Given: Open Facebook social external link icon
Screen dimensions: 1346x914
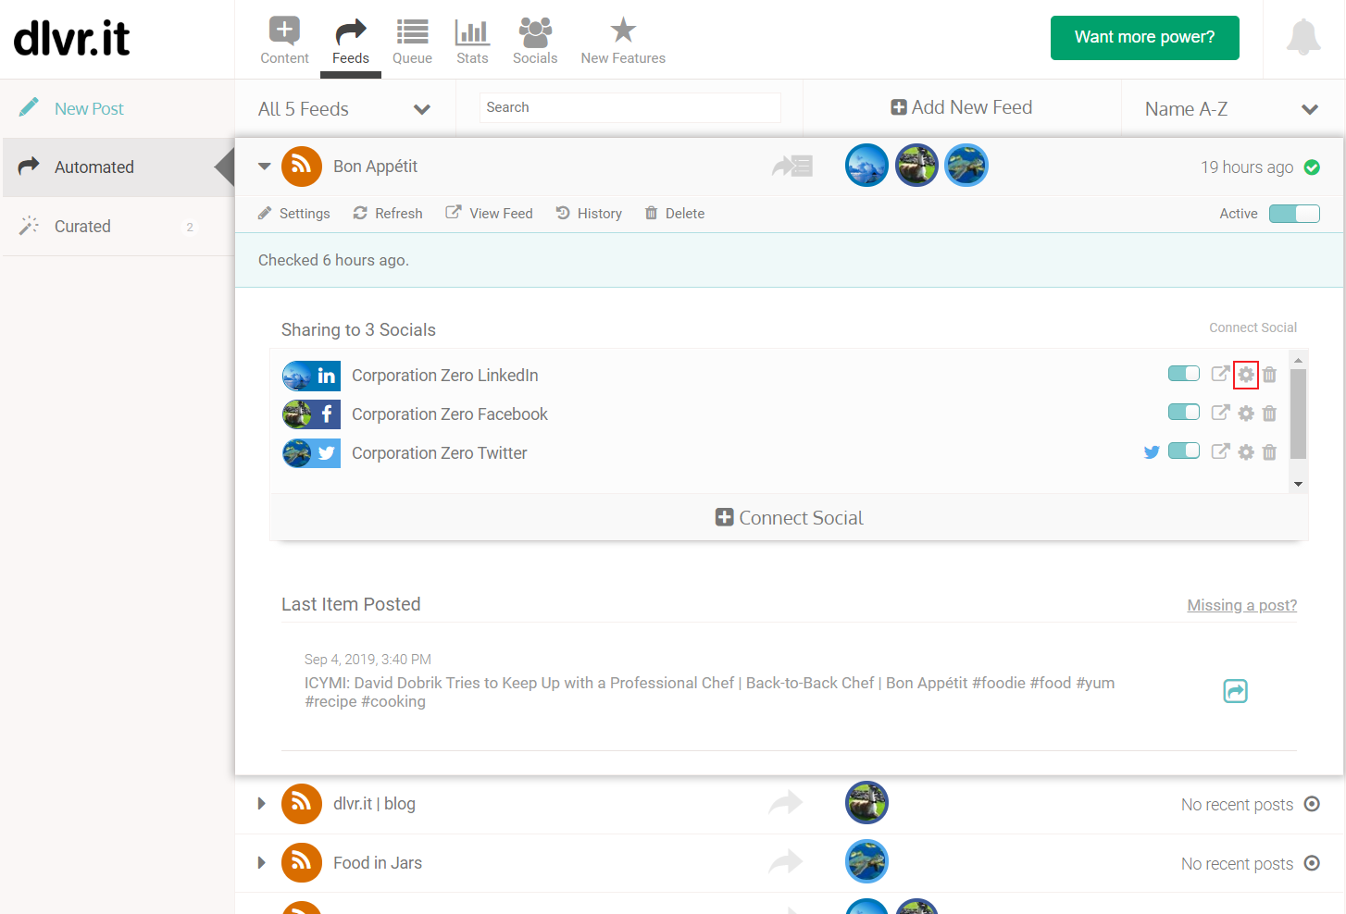Looking at the screenshot, I should click(x=1221, y=413).
